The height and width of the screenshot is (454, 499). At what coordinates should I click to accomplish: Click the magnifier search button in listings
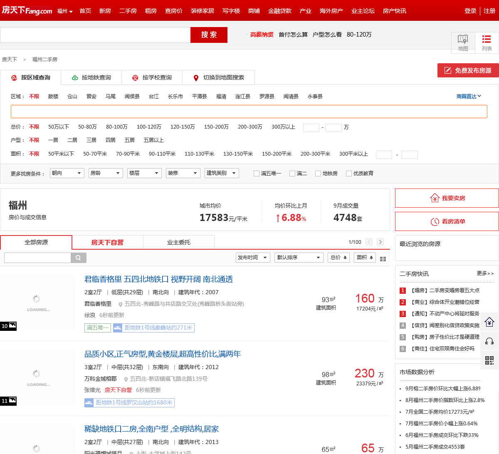tap(78, 258)
